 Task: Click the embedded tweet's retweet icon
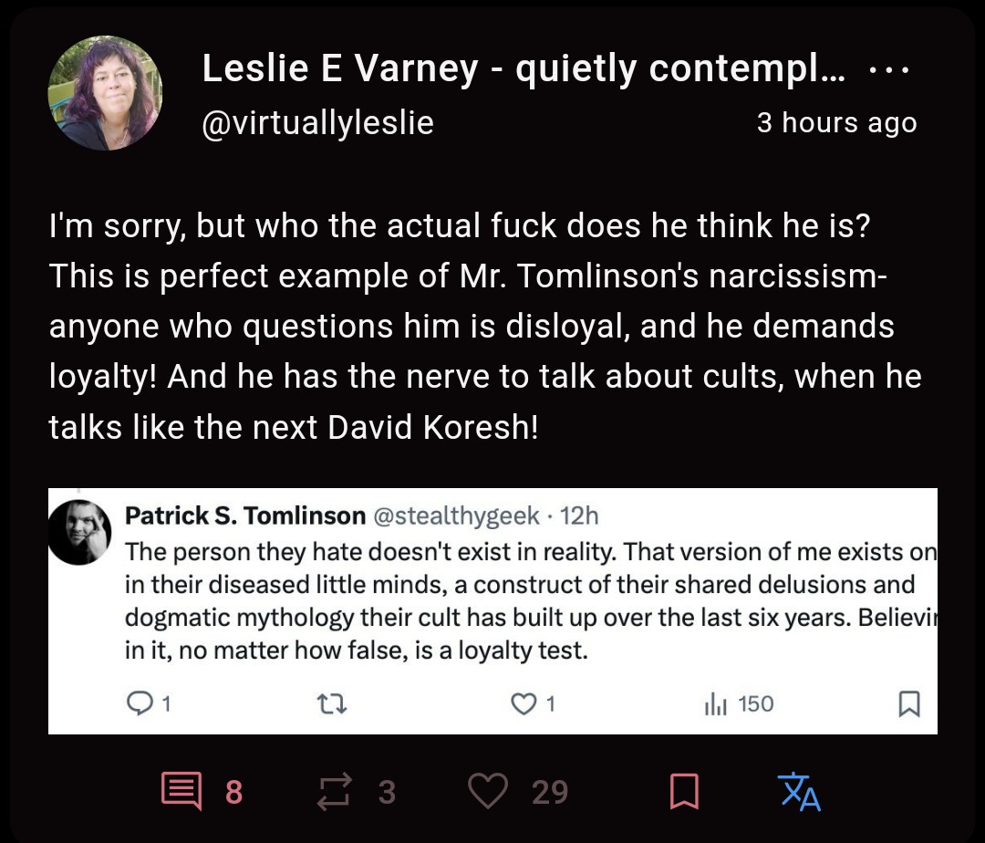[x=332, y=703]
